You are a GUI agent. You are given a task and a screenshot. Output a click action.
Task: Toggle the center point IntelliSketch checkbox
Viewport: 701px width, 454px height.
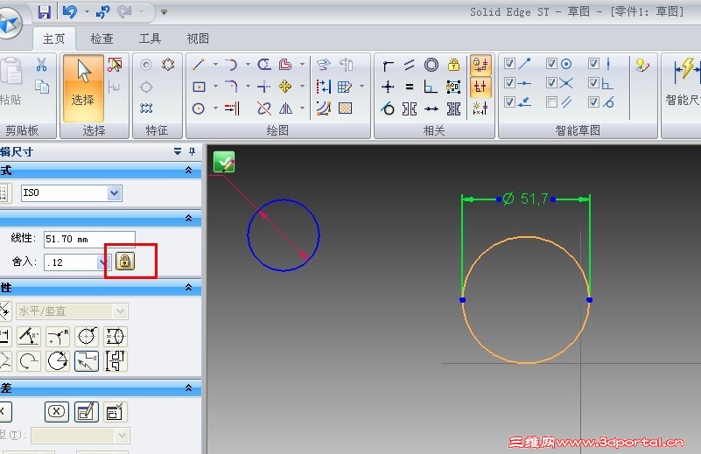[551, 64]
